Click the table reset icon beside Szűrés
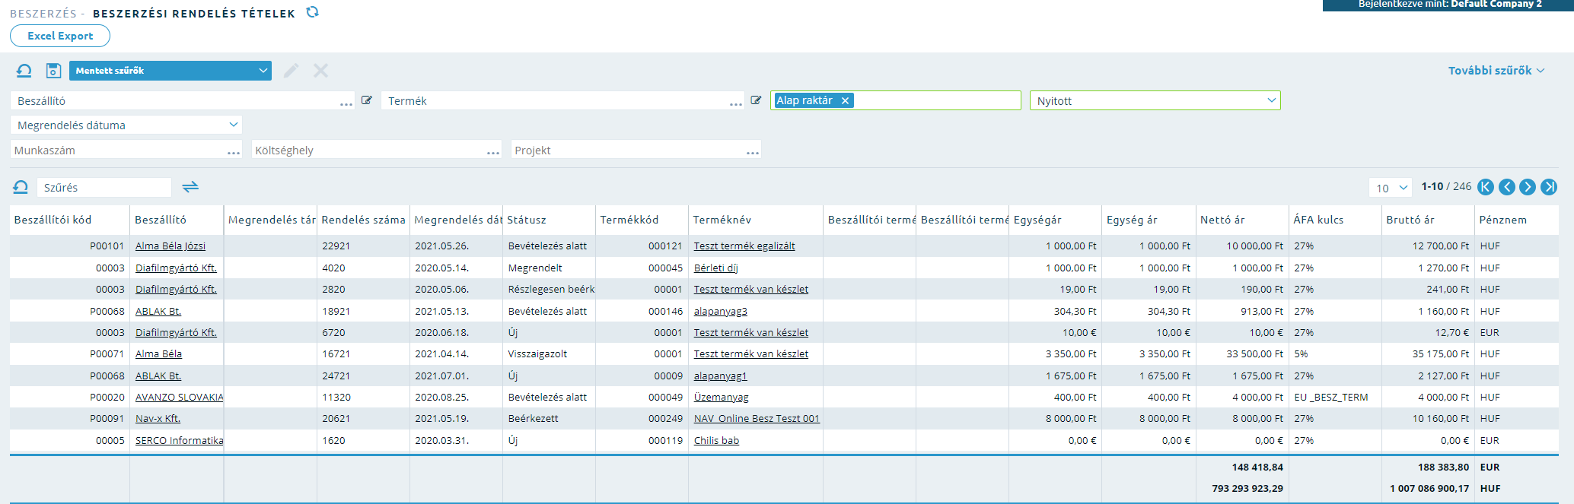This screenshot has width=1574, height=504. coord(21,187)
